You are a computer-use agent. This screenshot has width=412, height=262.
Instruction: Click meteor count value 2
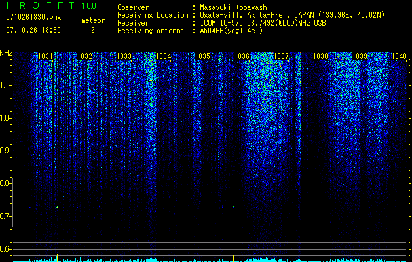pyautogui.click(x=93, y=30)
